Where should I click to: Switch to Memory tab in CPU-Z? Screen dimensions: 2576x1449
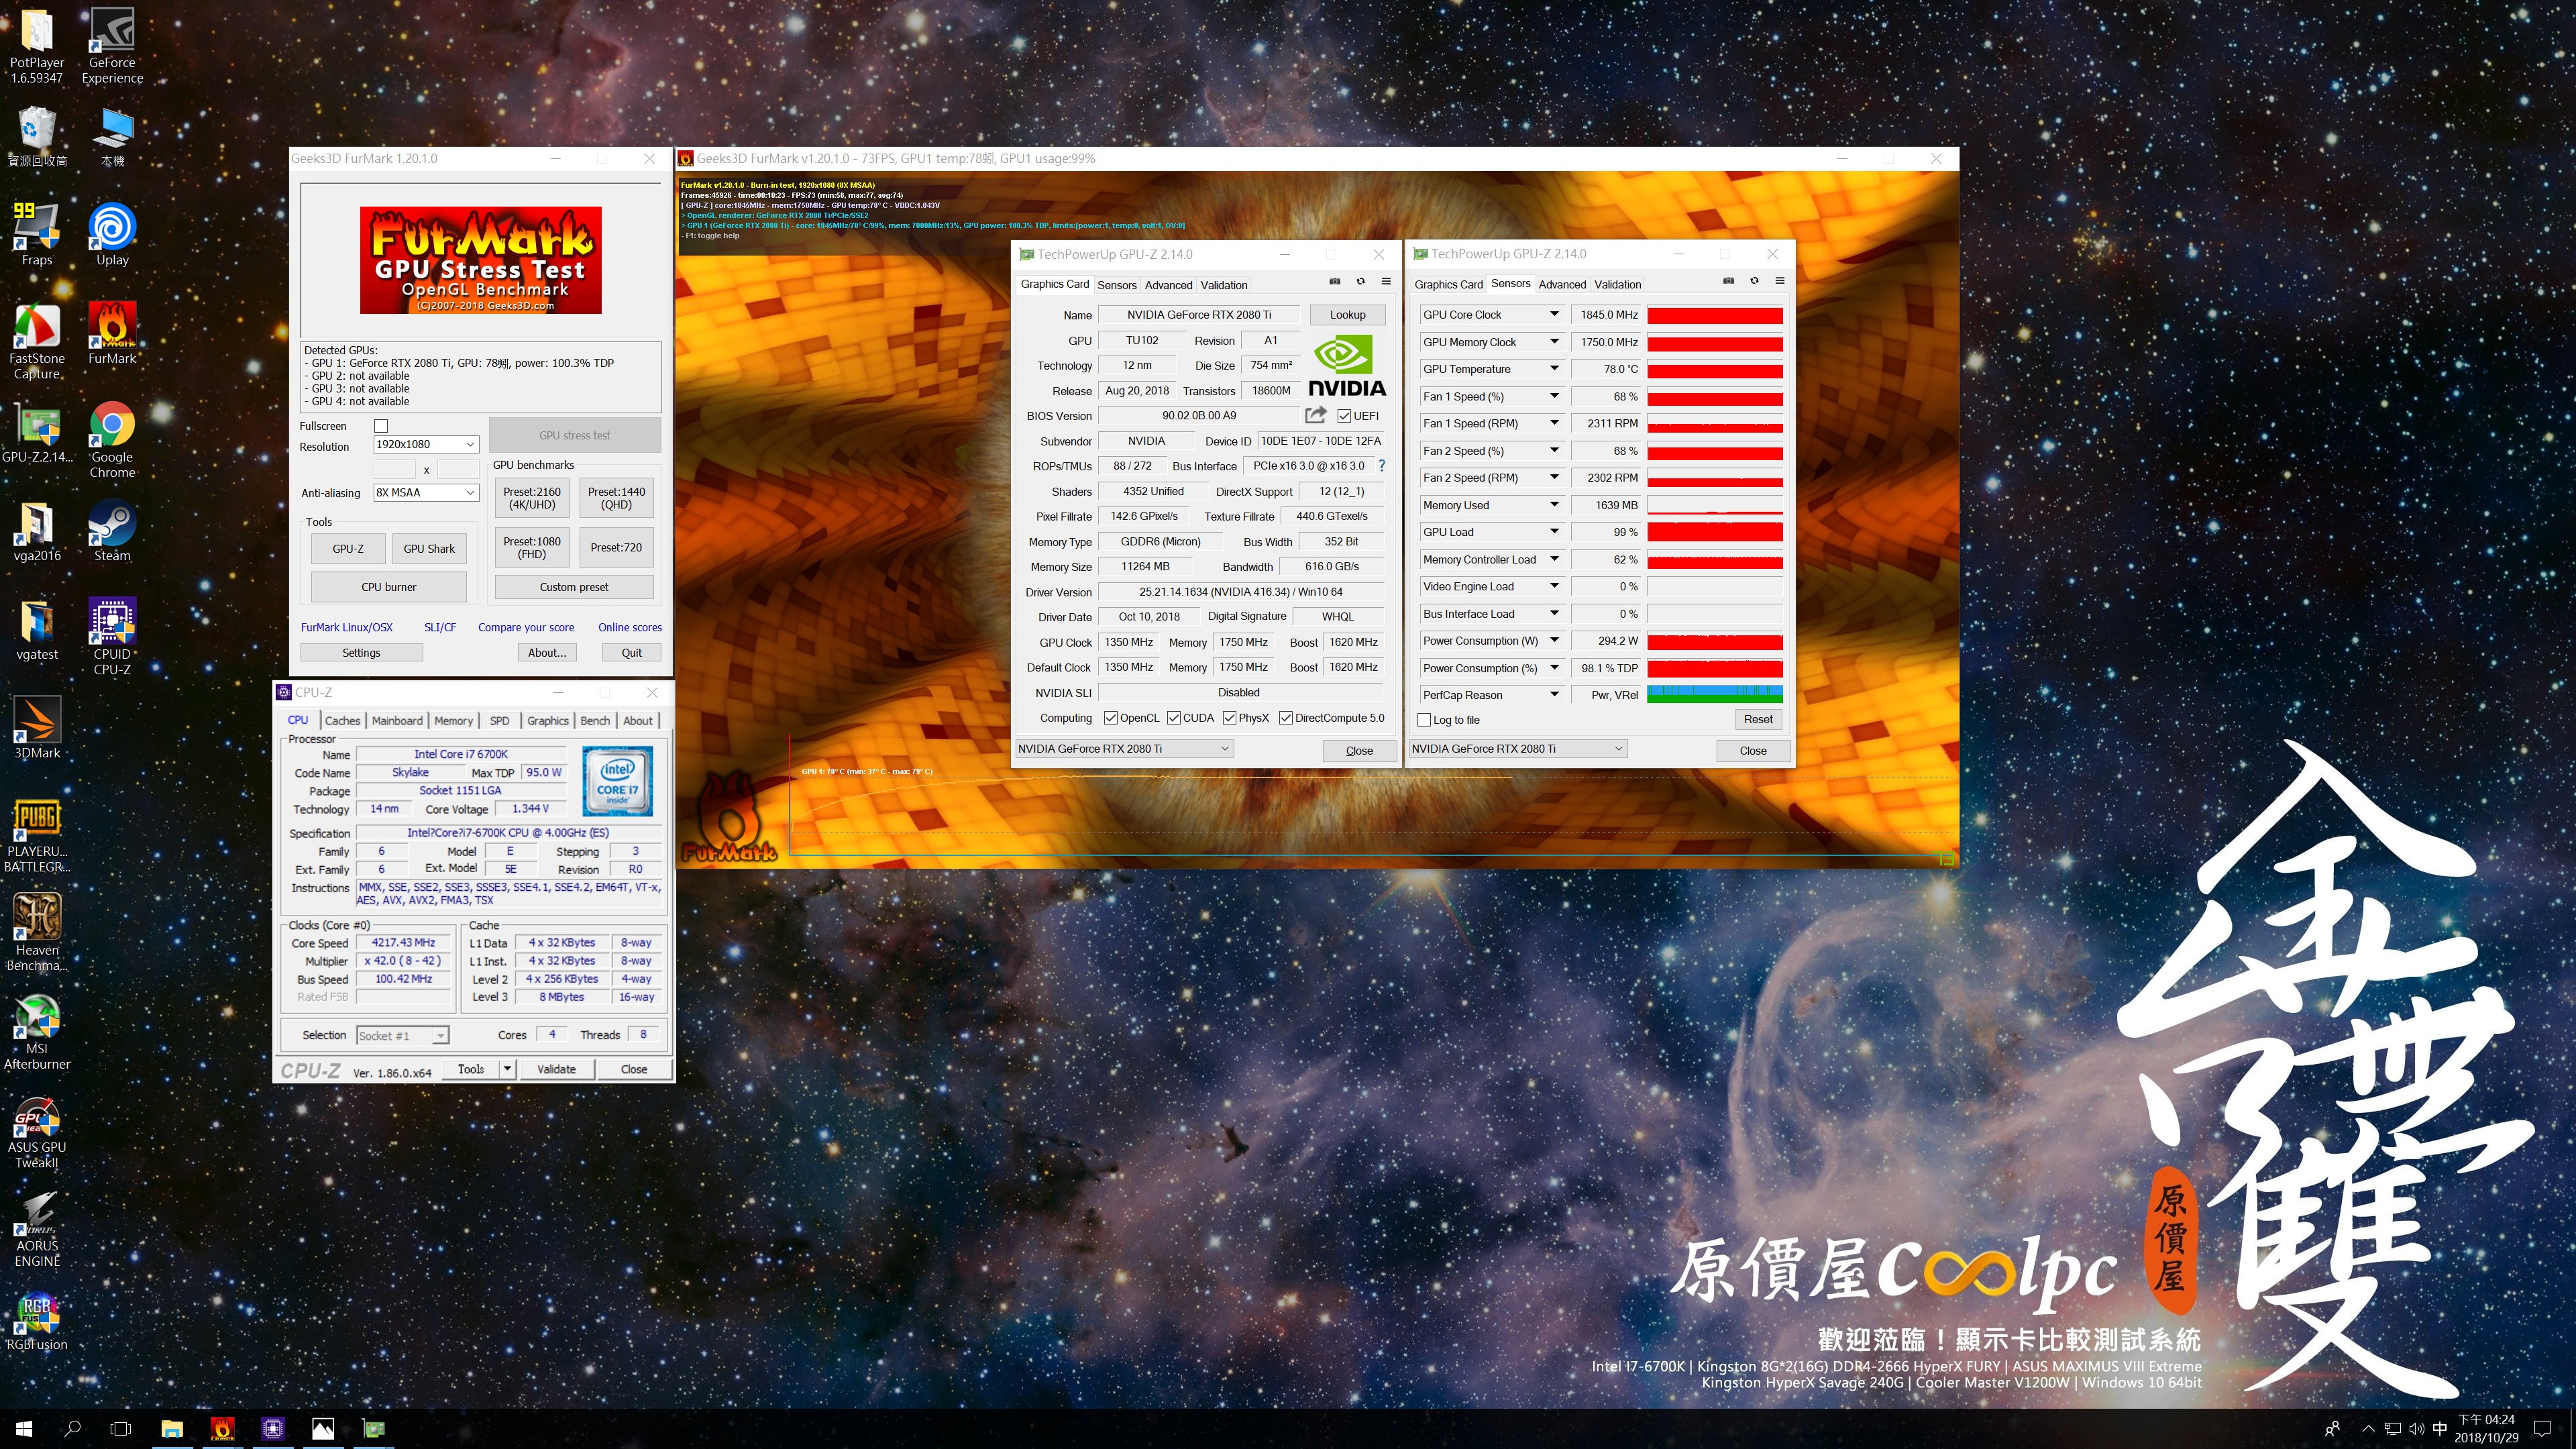453,721
